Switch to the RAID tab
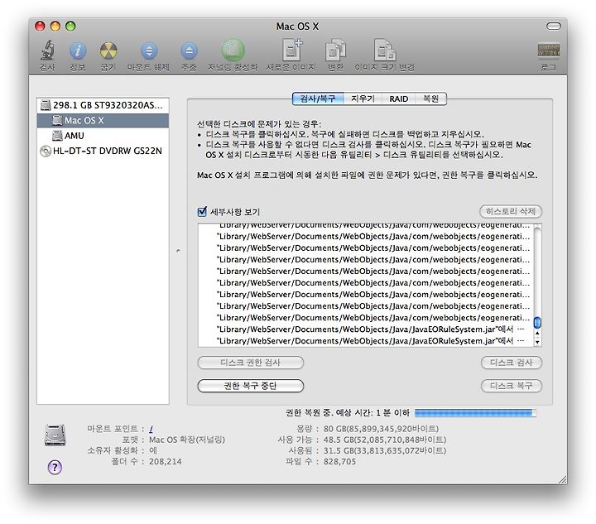This screenshot has height=524, width=596. click(x=398, y=99)
